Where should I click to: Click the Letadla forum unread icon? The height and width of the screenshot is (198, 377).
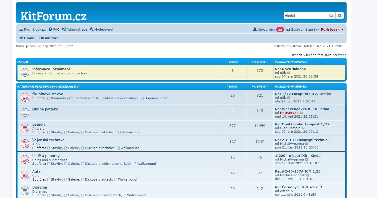click(25, 128)
